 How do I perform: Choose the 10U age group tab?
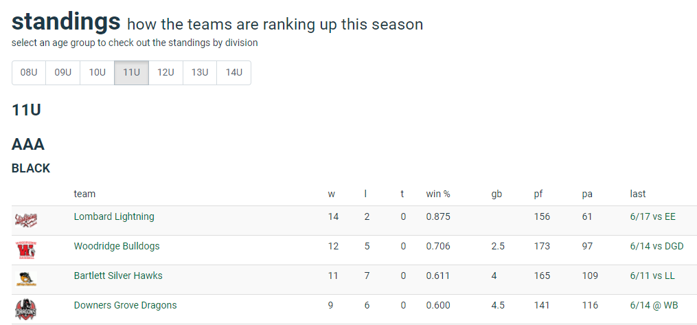click(x=98, y=72)
